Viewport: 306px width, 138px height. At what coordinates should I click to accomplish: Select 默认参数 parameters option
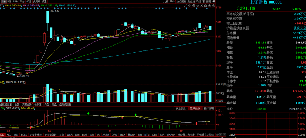pyautogui.click(x=195, y=108)
